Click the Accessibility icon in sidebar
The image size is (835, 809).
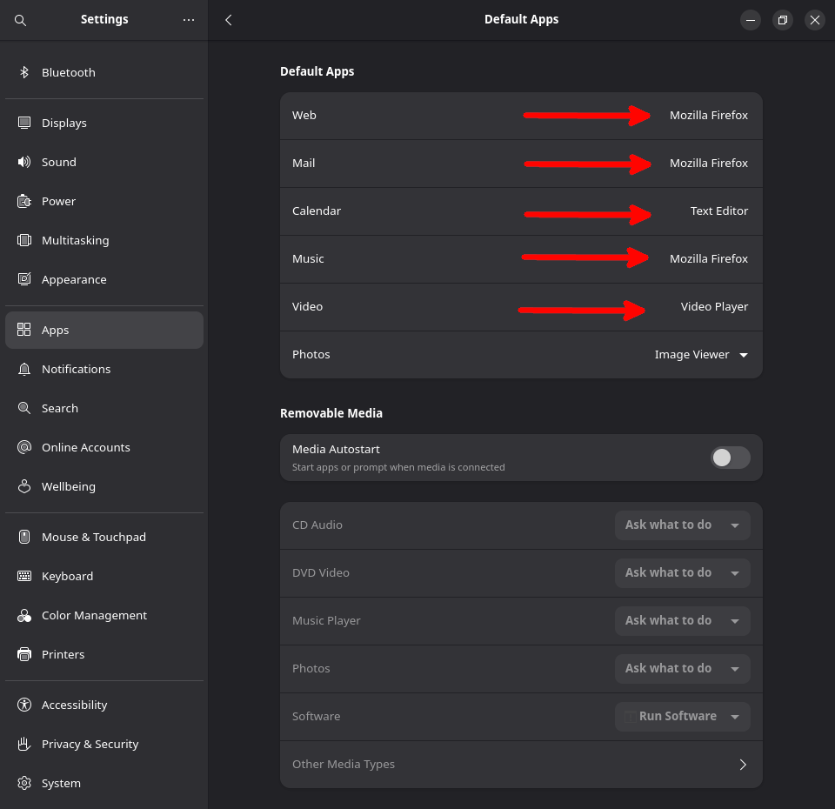tap(24, 705)
